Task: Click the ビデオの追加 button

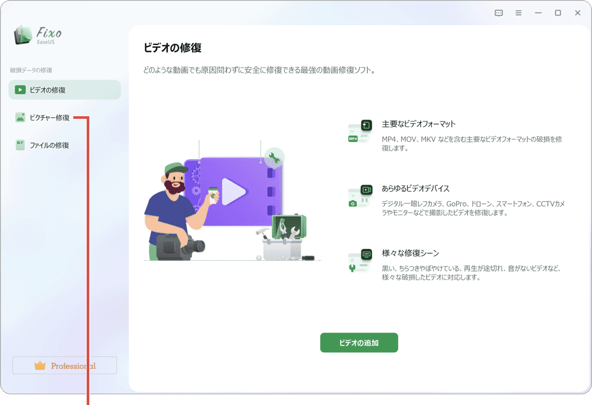Action: tap(359, 342)
